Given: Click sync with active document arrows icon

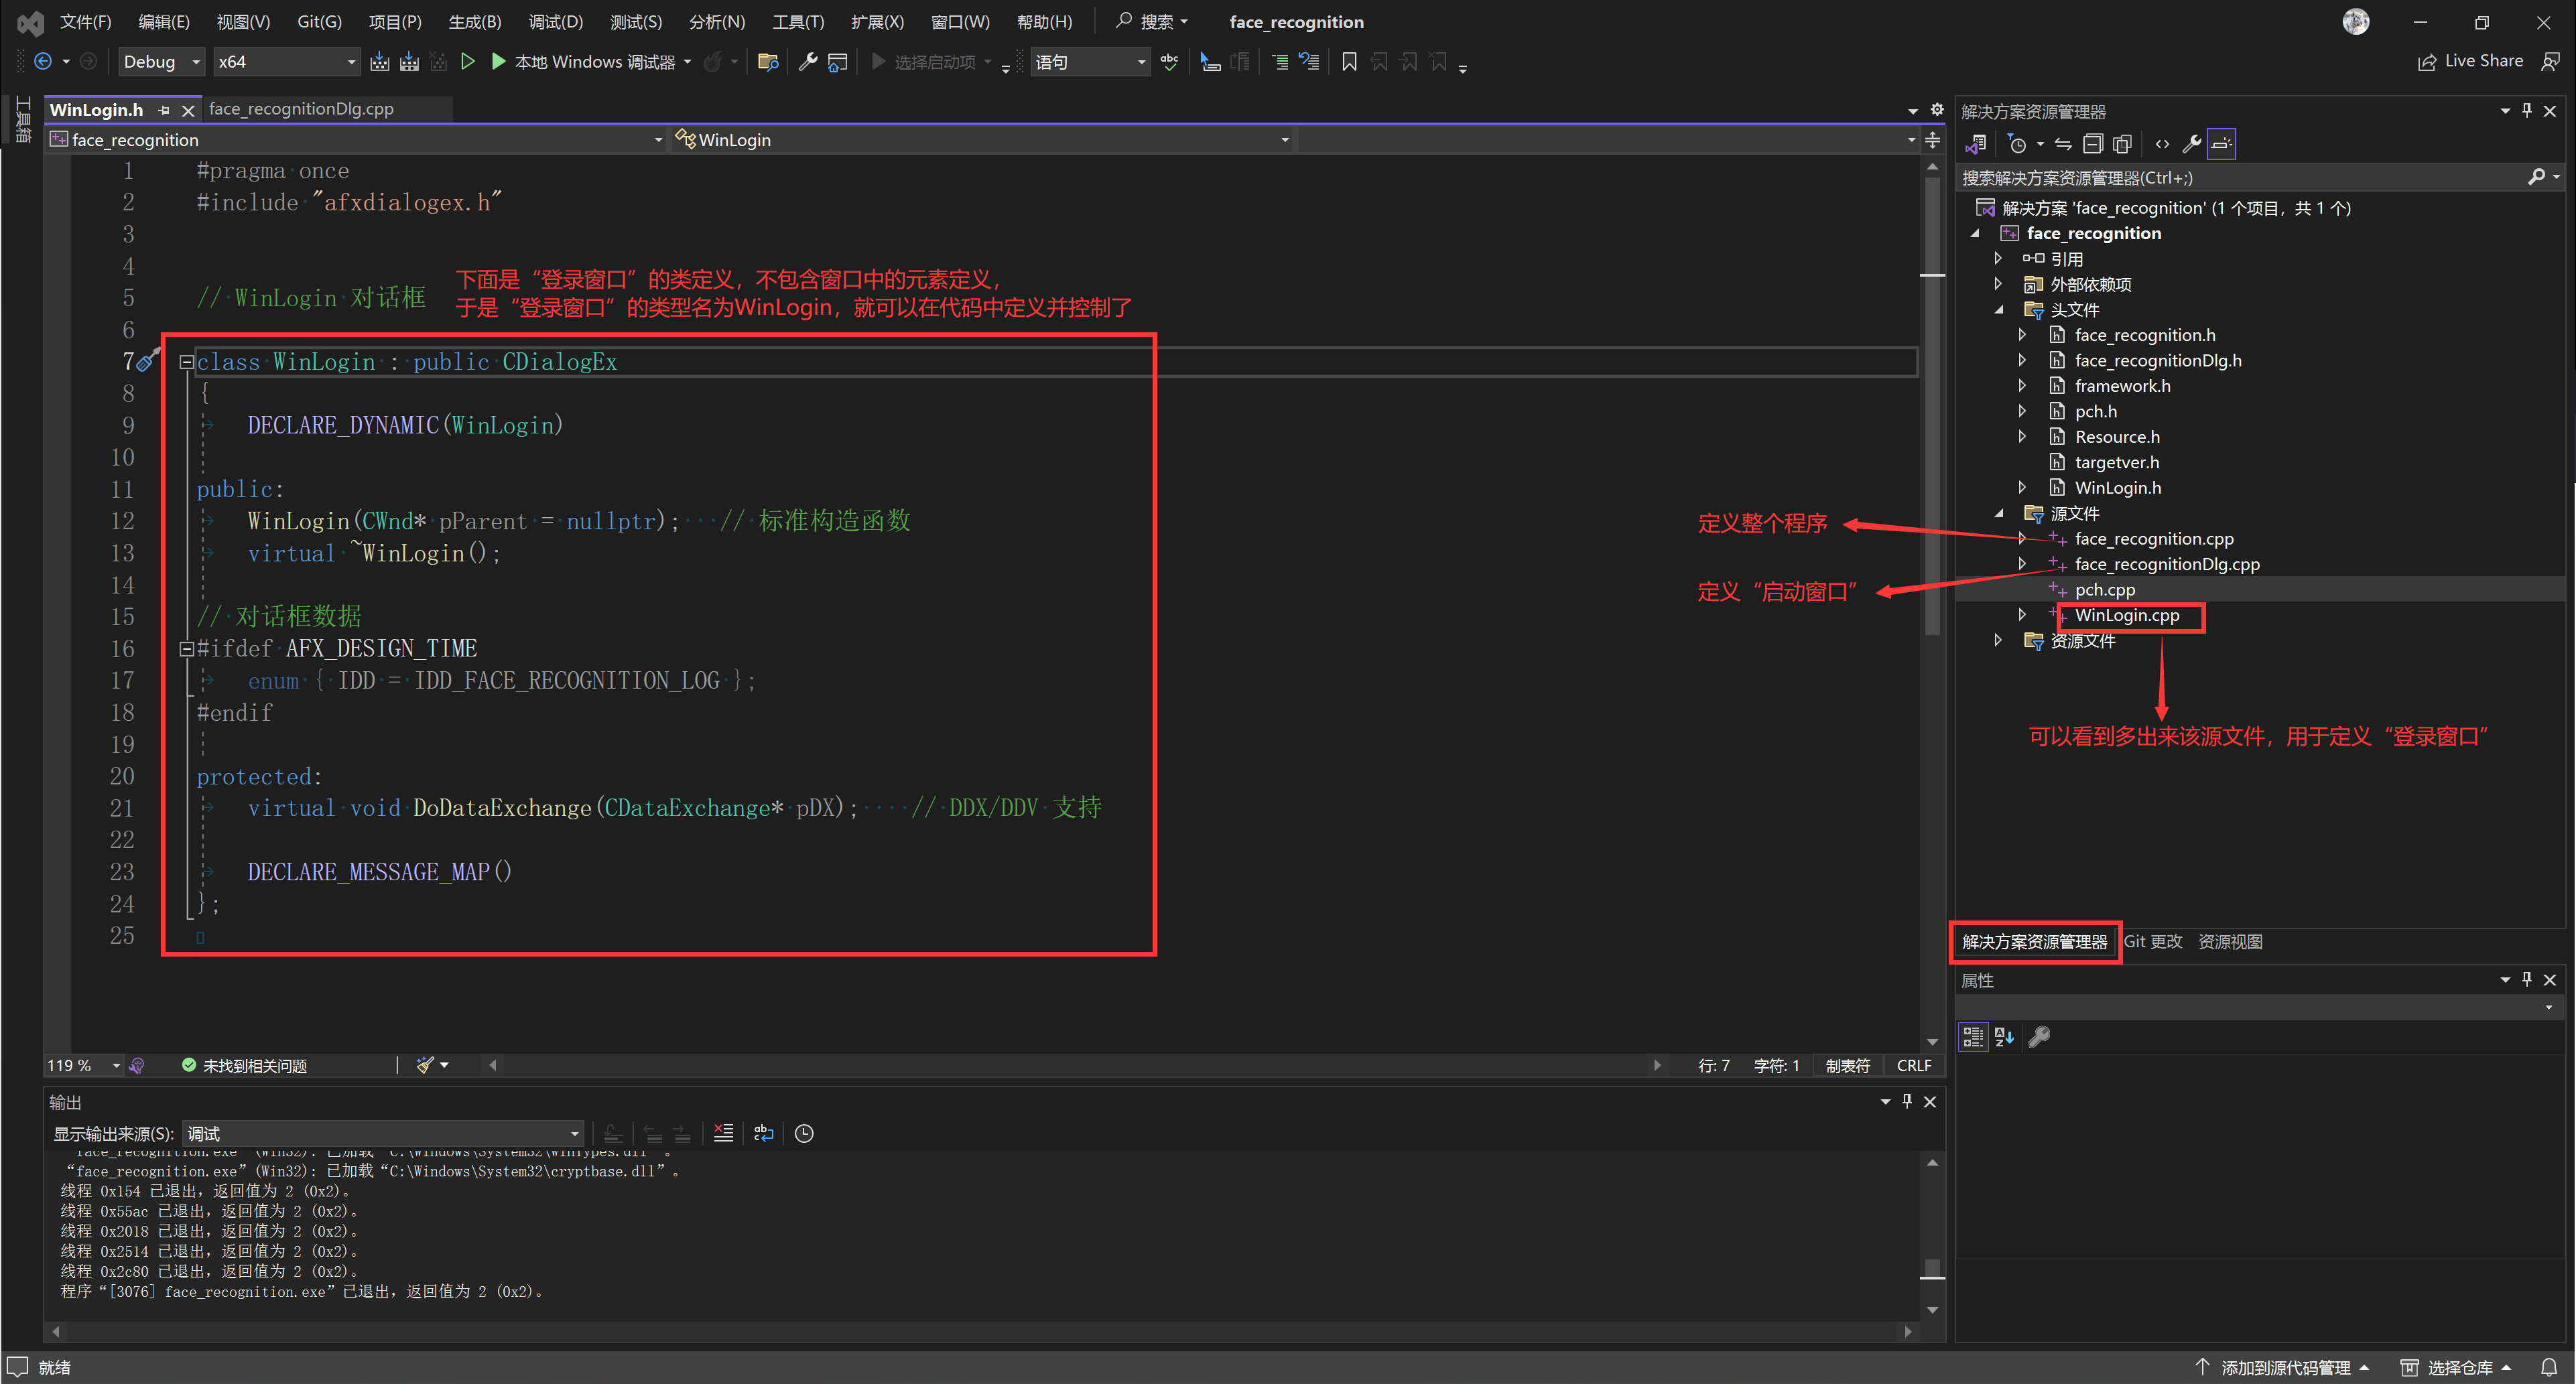Looking at the screenshot, I should [x=2063, y=144].
